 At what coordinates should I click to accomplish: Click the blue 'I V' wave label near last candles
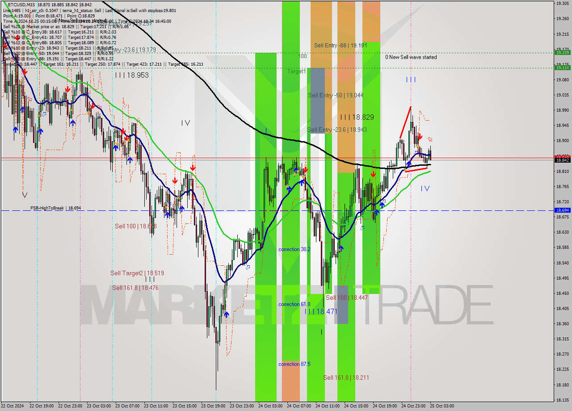point(425,189)
